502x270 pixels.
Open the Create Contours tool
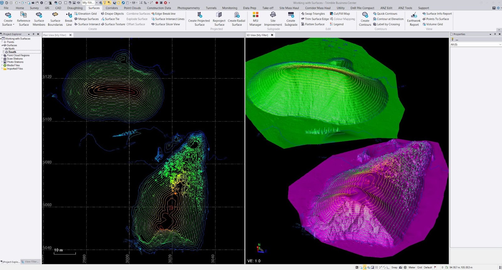coord(365,19)
